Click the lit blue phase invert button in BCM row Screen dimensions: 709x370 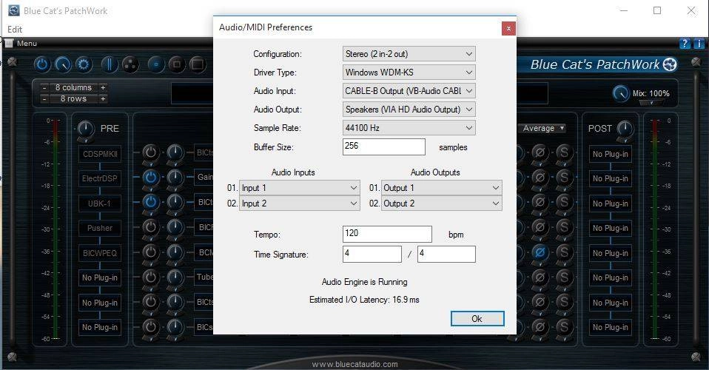pyautogui.click(x=540, y=252)
